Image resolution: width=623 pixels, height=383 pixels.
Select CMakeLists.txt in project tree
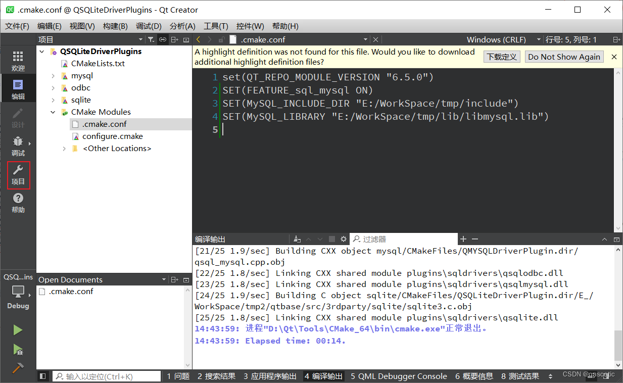[98, 64]
